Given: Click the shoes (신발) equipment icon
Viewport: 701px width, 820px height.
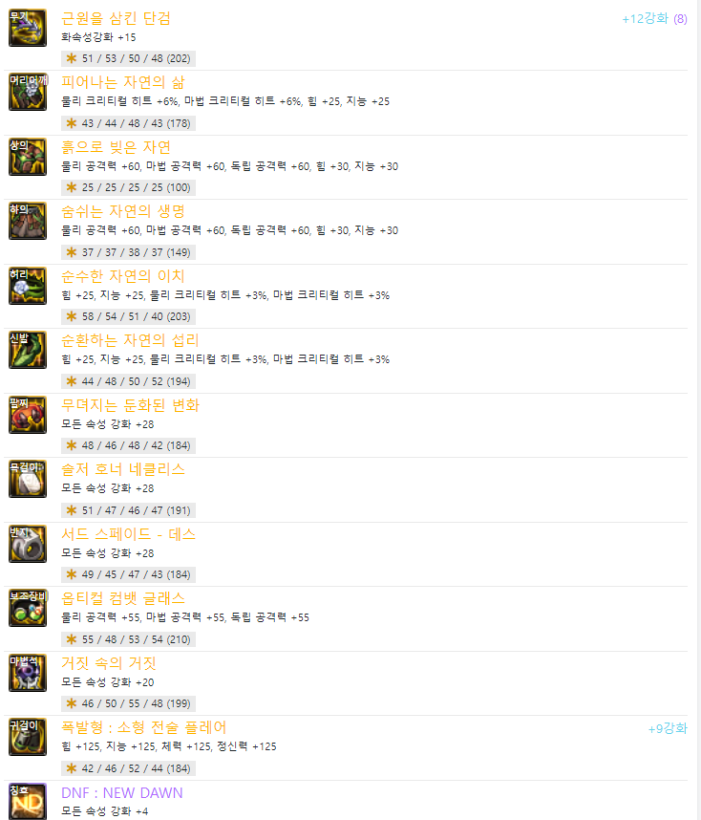Looking at the screenshot, I should tap(28, 350).
